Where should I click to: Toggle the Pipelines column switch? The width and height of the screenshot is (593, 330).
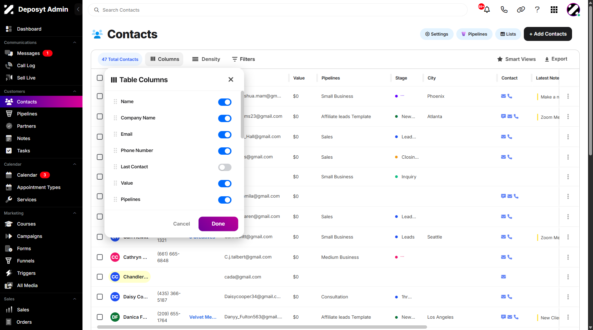pos(225,200)
